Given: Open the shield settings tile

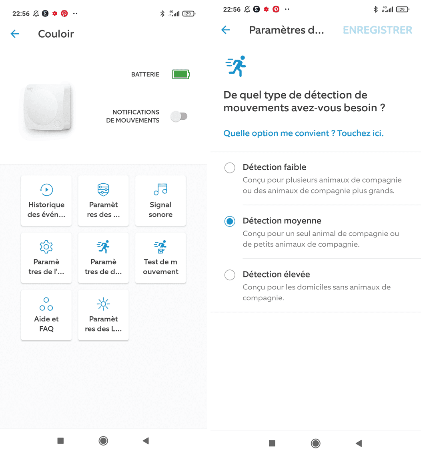Looking at the screenshot, I should coord(103,201).
